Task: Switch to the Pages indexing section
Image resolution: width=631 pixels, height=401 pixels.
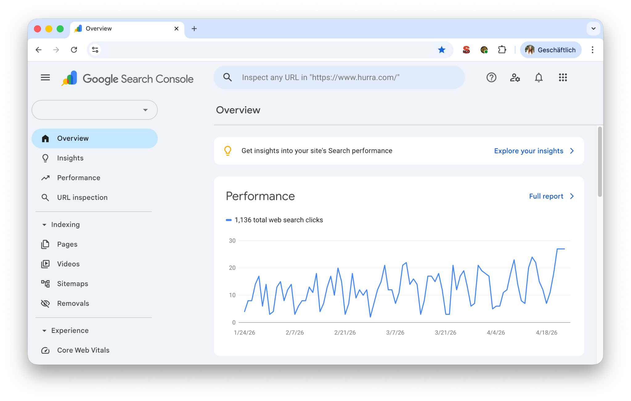Action: (67, 244)
